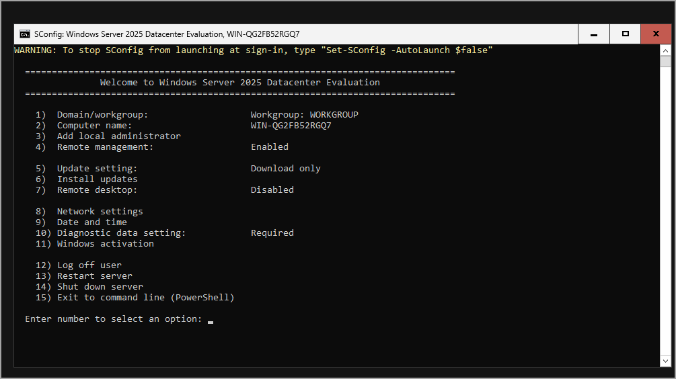Click 'Install updates' option text
Viewport: 676px width, 379px height.
[x=98, y=179]
